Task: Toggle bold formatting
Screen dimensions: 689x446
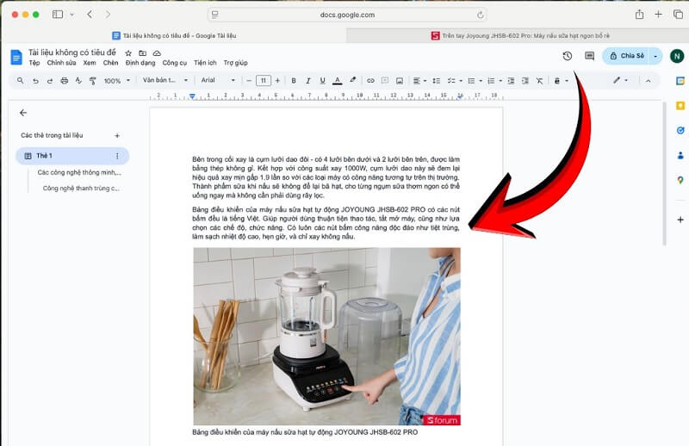Action: [x=294, y=81]
